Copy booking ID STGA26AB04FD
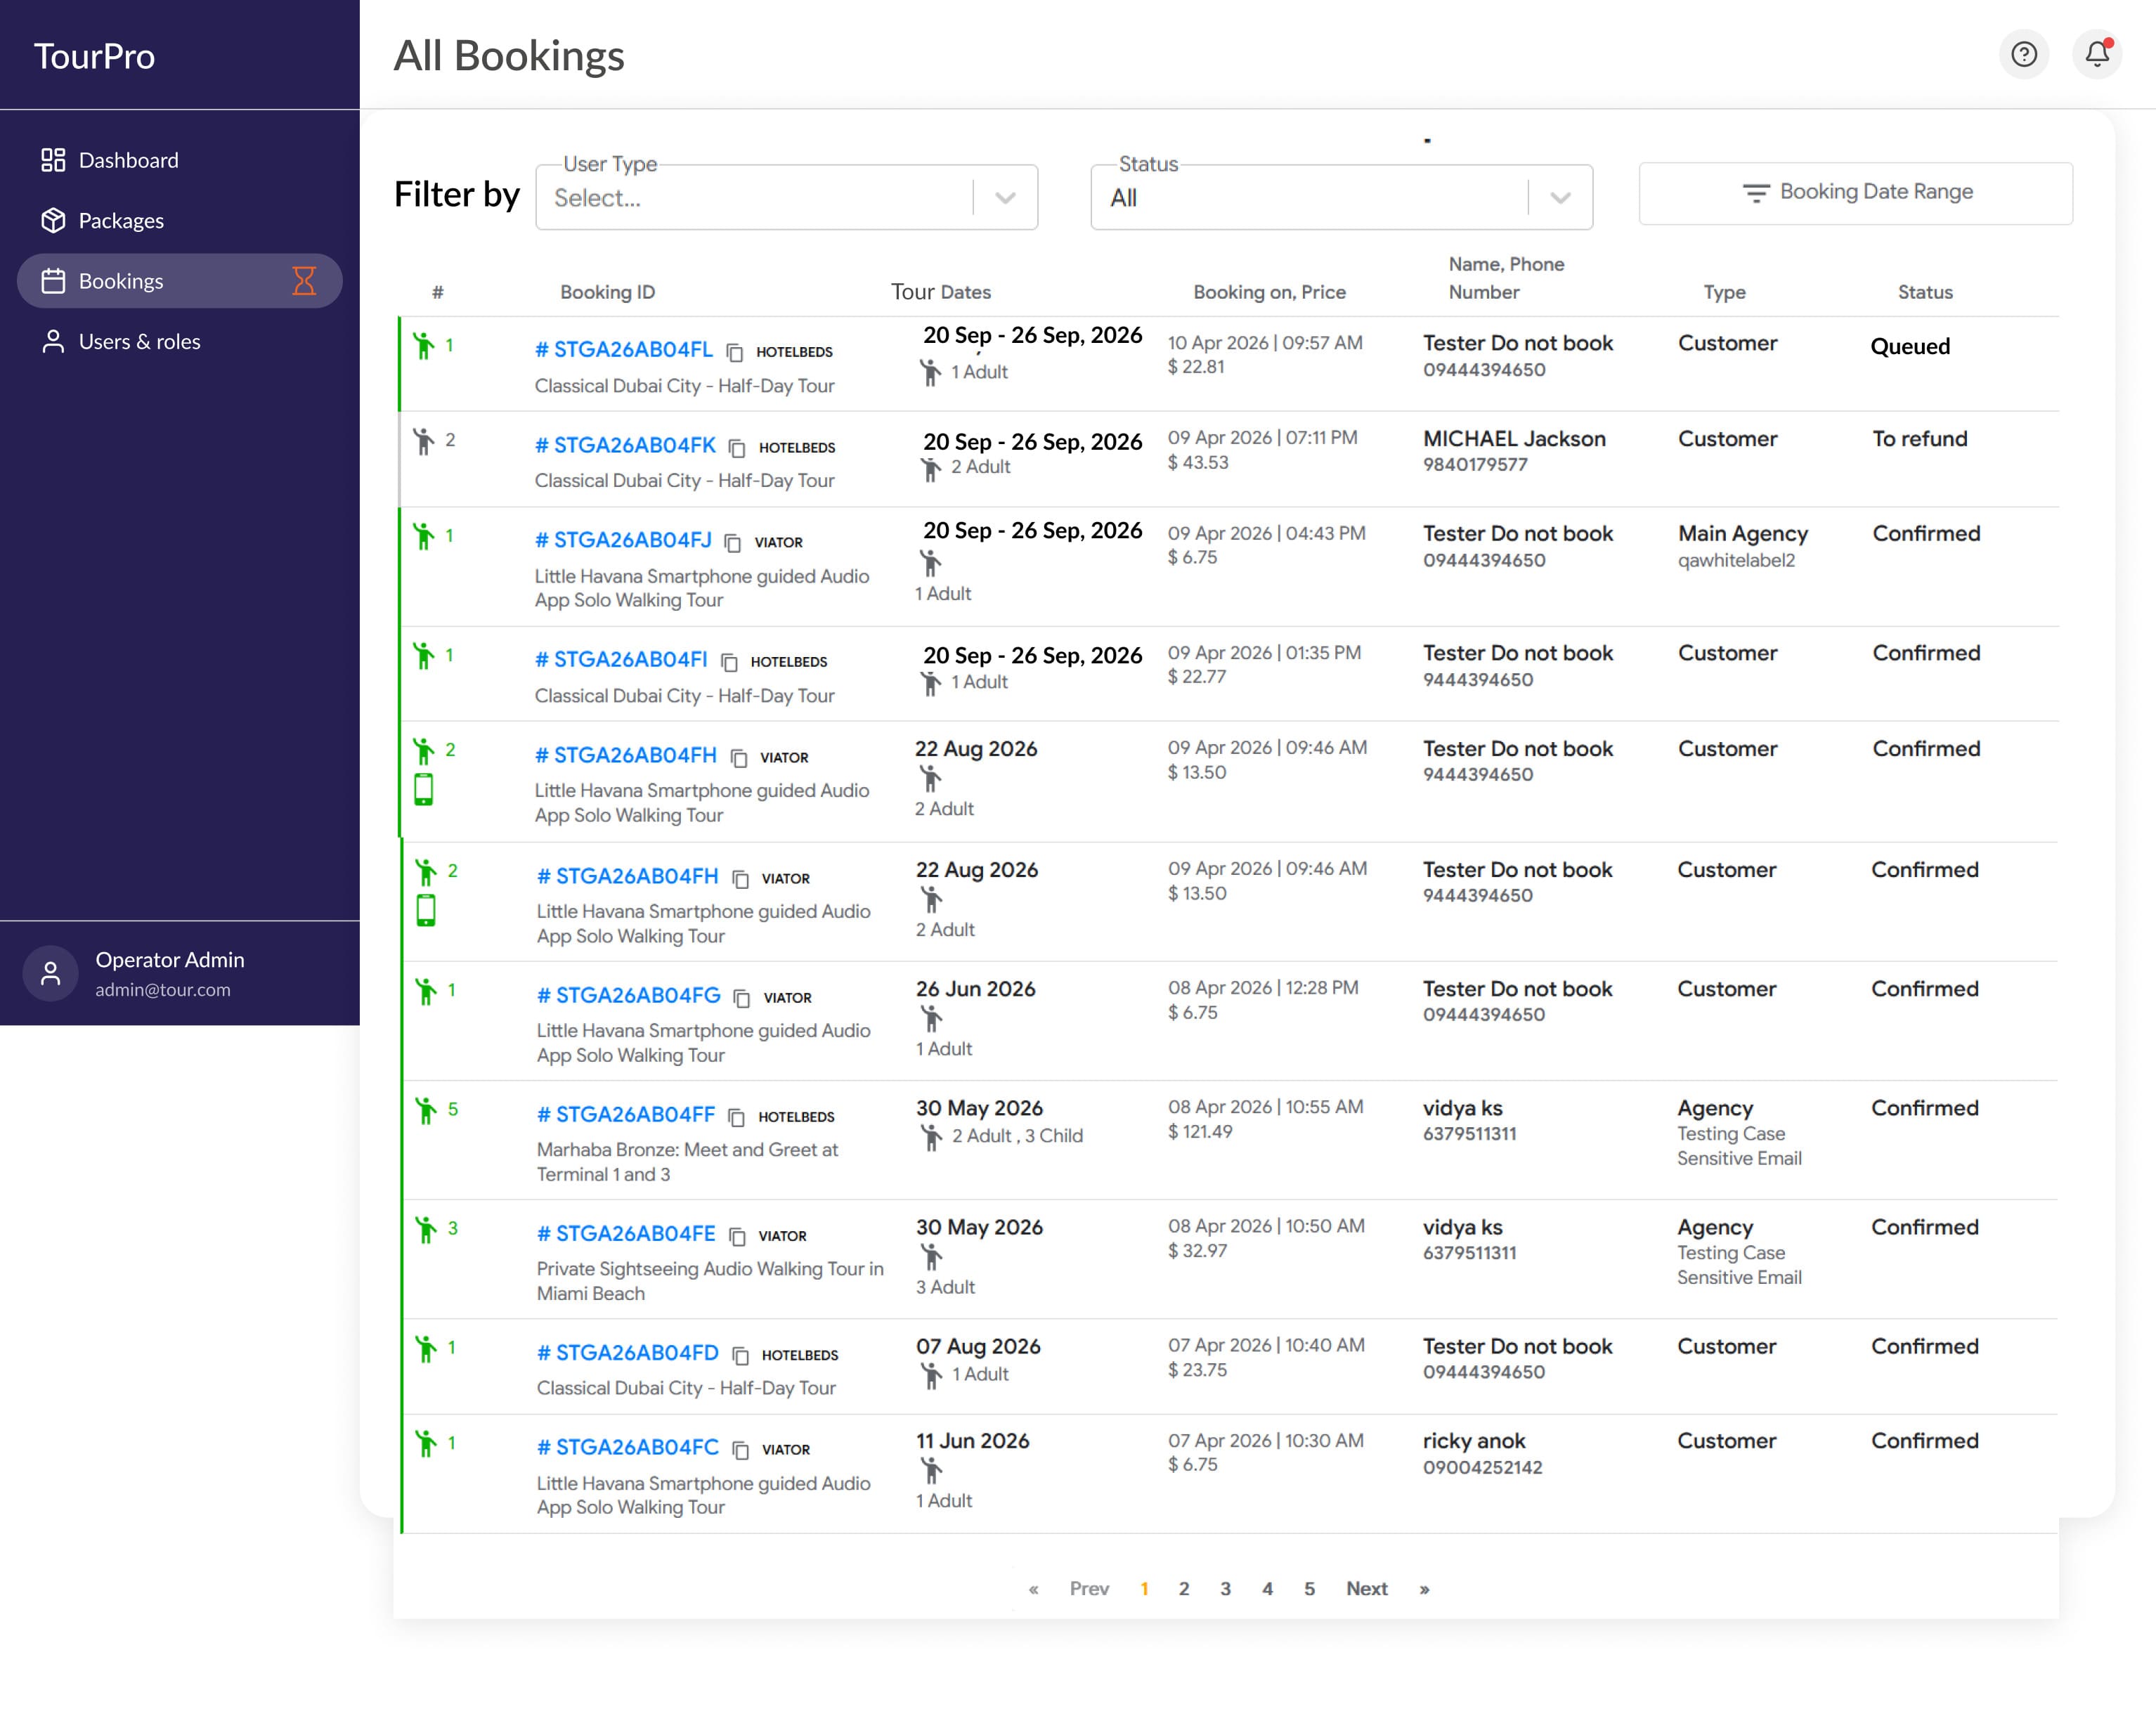The width and height of the screenshot is (2156, 1709). click(740, 1355)
